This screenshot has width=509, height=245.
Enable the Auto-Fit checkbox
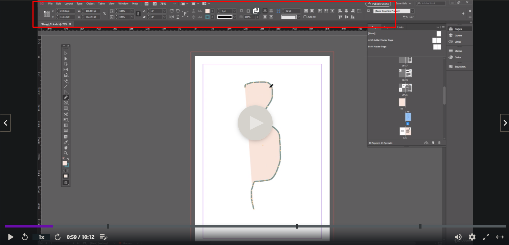pos(305,17)
